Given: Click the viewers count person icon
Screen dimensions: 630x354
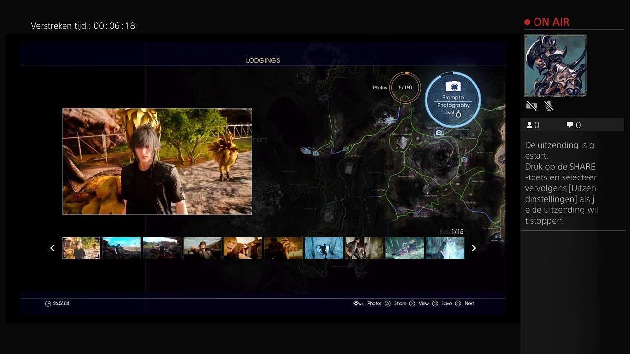Looking at the screenshot, I should coord(530,125).
